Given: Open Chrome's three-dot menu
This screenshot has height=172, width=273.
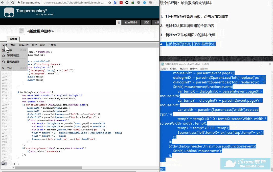Looking at the screenshot, I should point(156,3).
